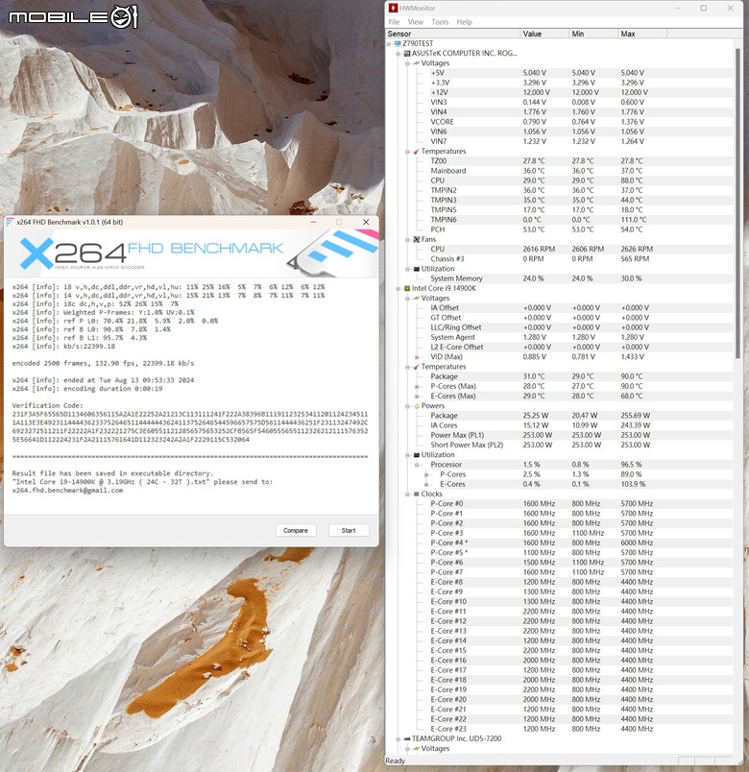Click the Temperatures thermometer icon under ASUSTeK
This screenshot has height=772, width=749.
[417, 151]
